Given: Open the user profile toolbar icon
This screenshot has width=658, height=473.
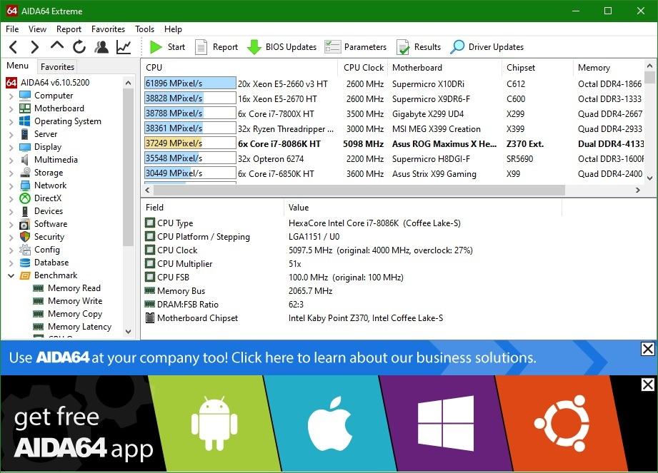Looking at the screenshot, I should pyautogui.click(x=101, y=47).
